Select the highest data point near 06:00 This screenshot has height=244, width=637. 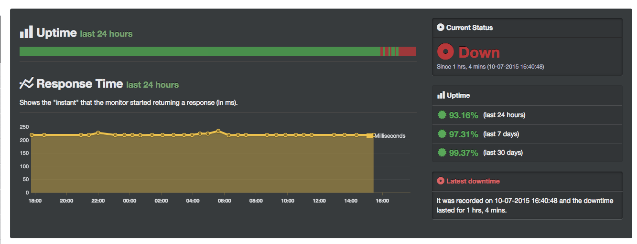pos(218,131)
